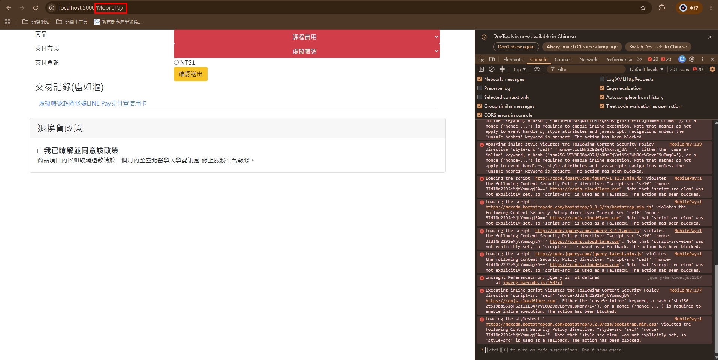
Task: Dismiss the DevTools language notification
Action: point(709,37)
